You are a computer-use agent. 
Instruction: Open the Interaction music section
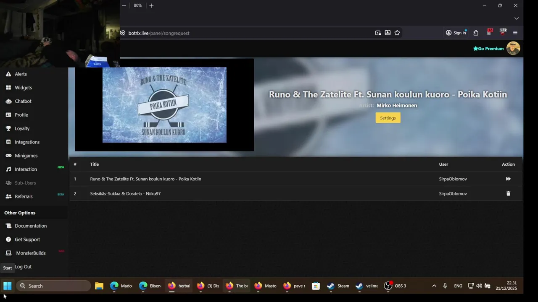click(x=26, y=169)
